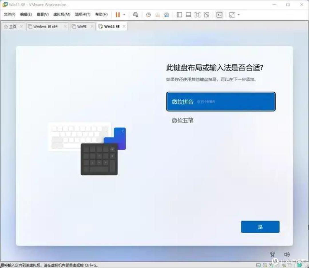Toggle the library sidebar view icon
The width and height of the screenshot is (309, 268).
179,15
